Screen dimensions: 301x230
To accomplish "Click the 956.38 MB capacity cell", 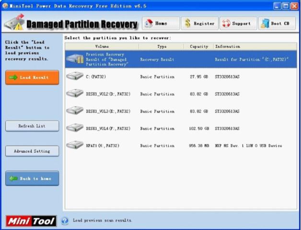I will tap(199, 146).
